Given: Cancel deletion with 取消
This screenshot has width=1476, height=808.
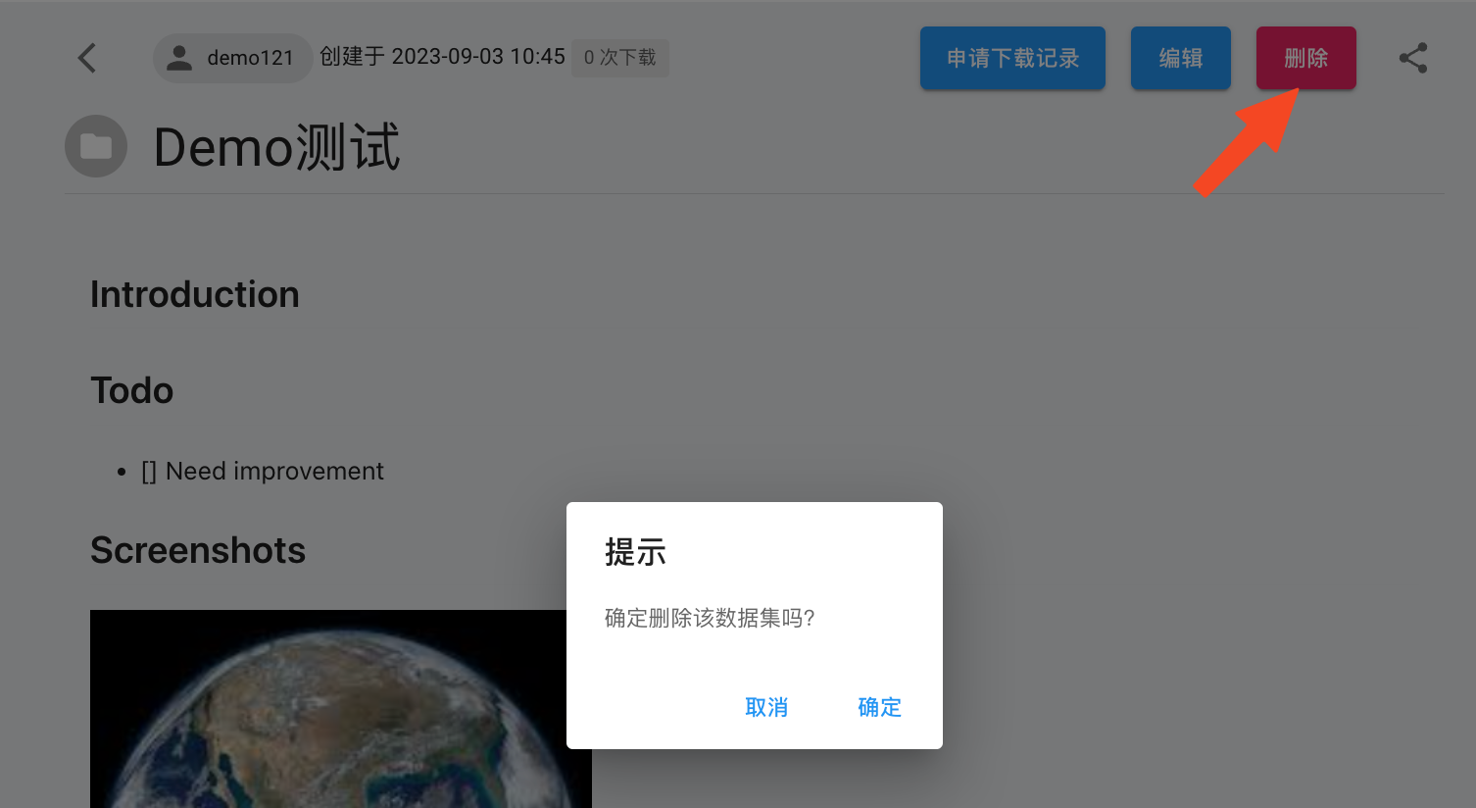Looking at the screenshot, I should click(766, 707).
